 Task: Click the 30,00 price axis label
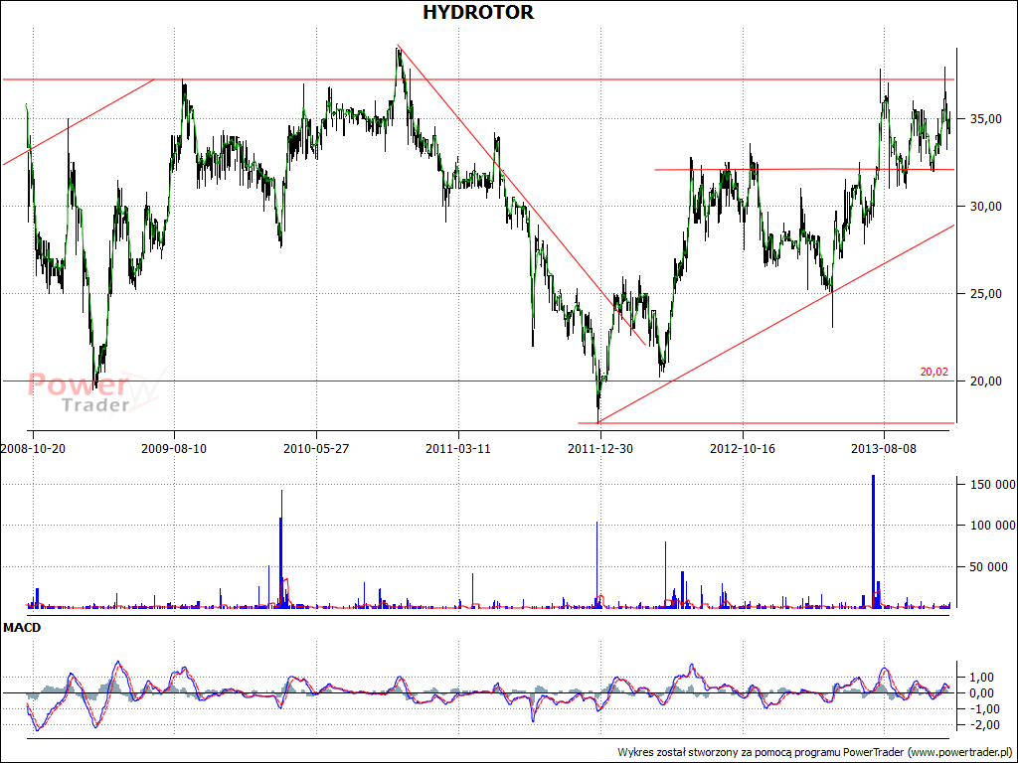985,207
